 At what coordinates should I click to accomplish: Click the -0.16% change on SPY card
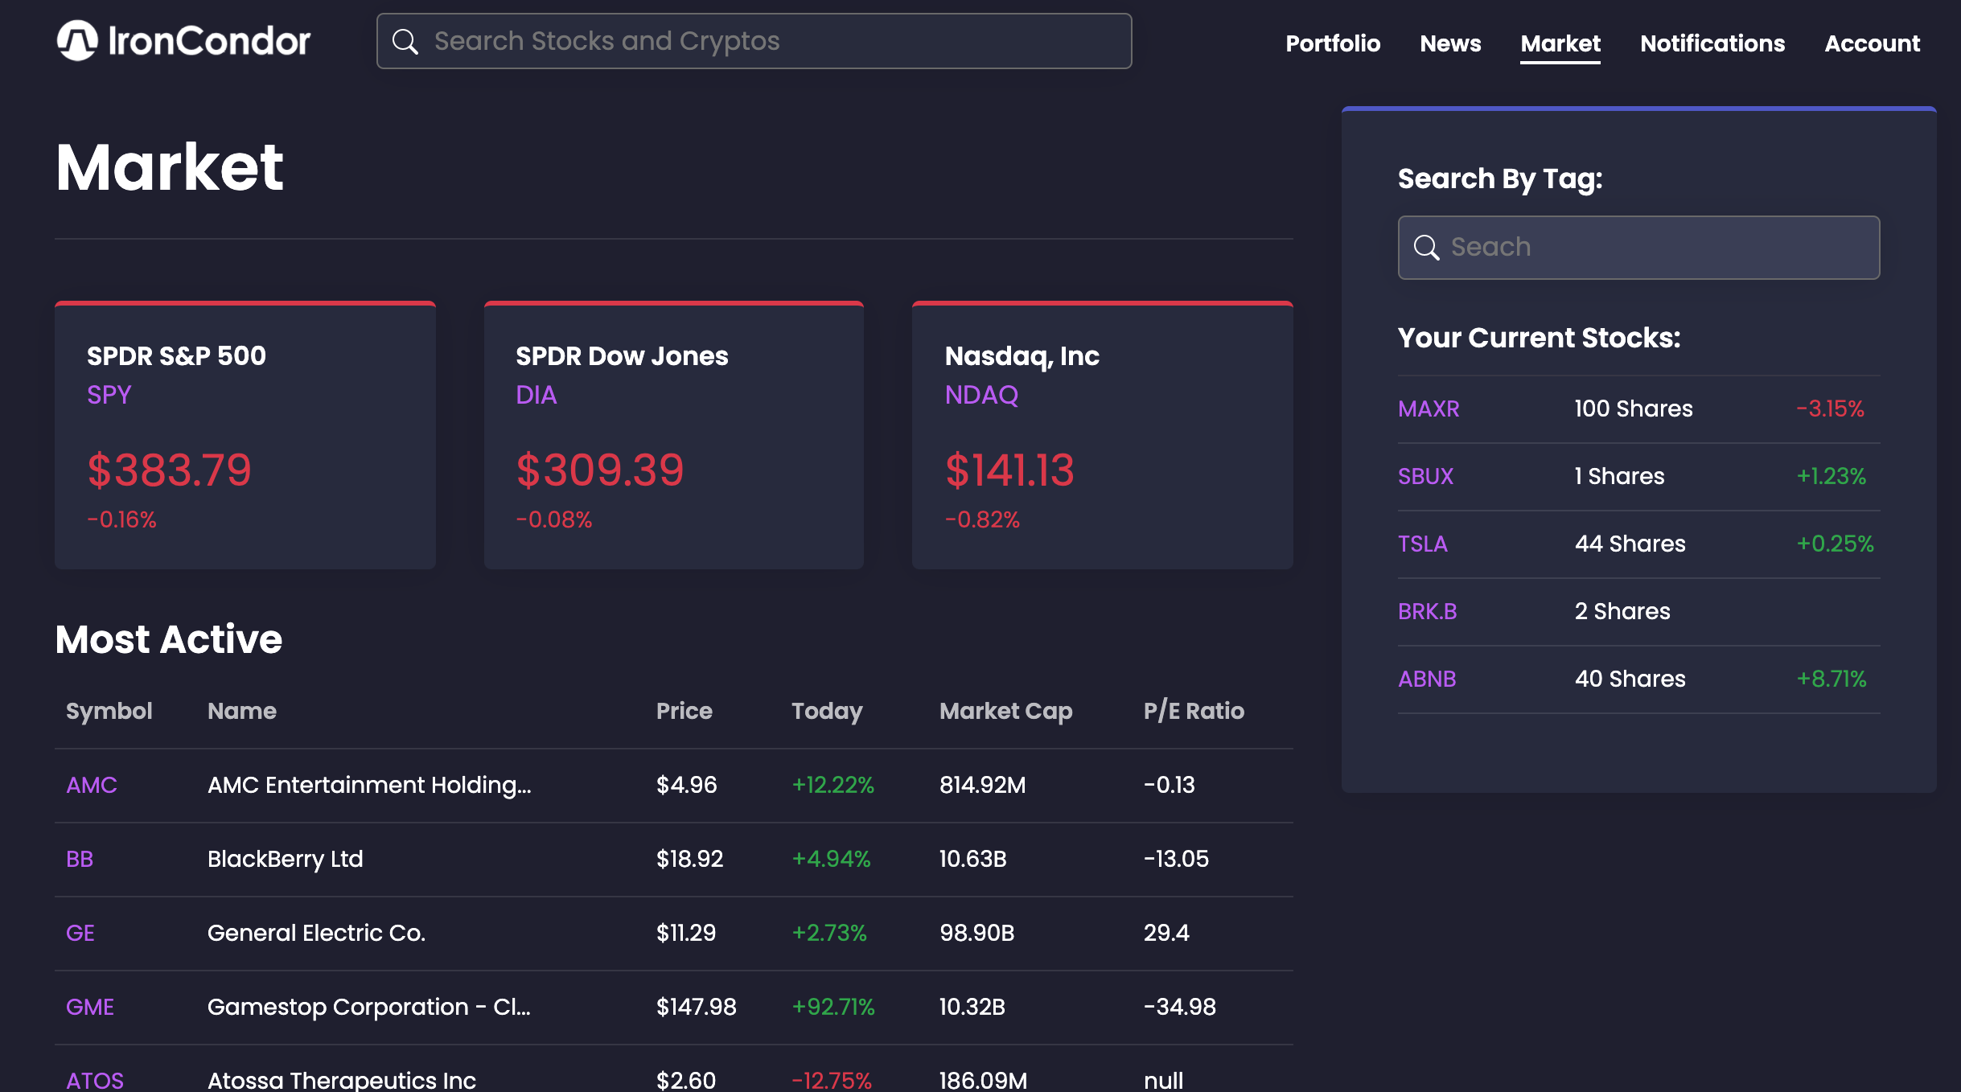click(121, 519)
